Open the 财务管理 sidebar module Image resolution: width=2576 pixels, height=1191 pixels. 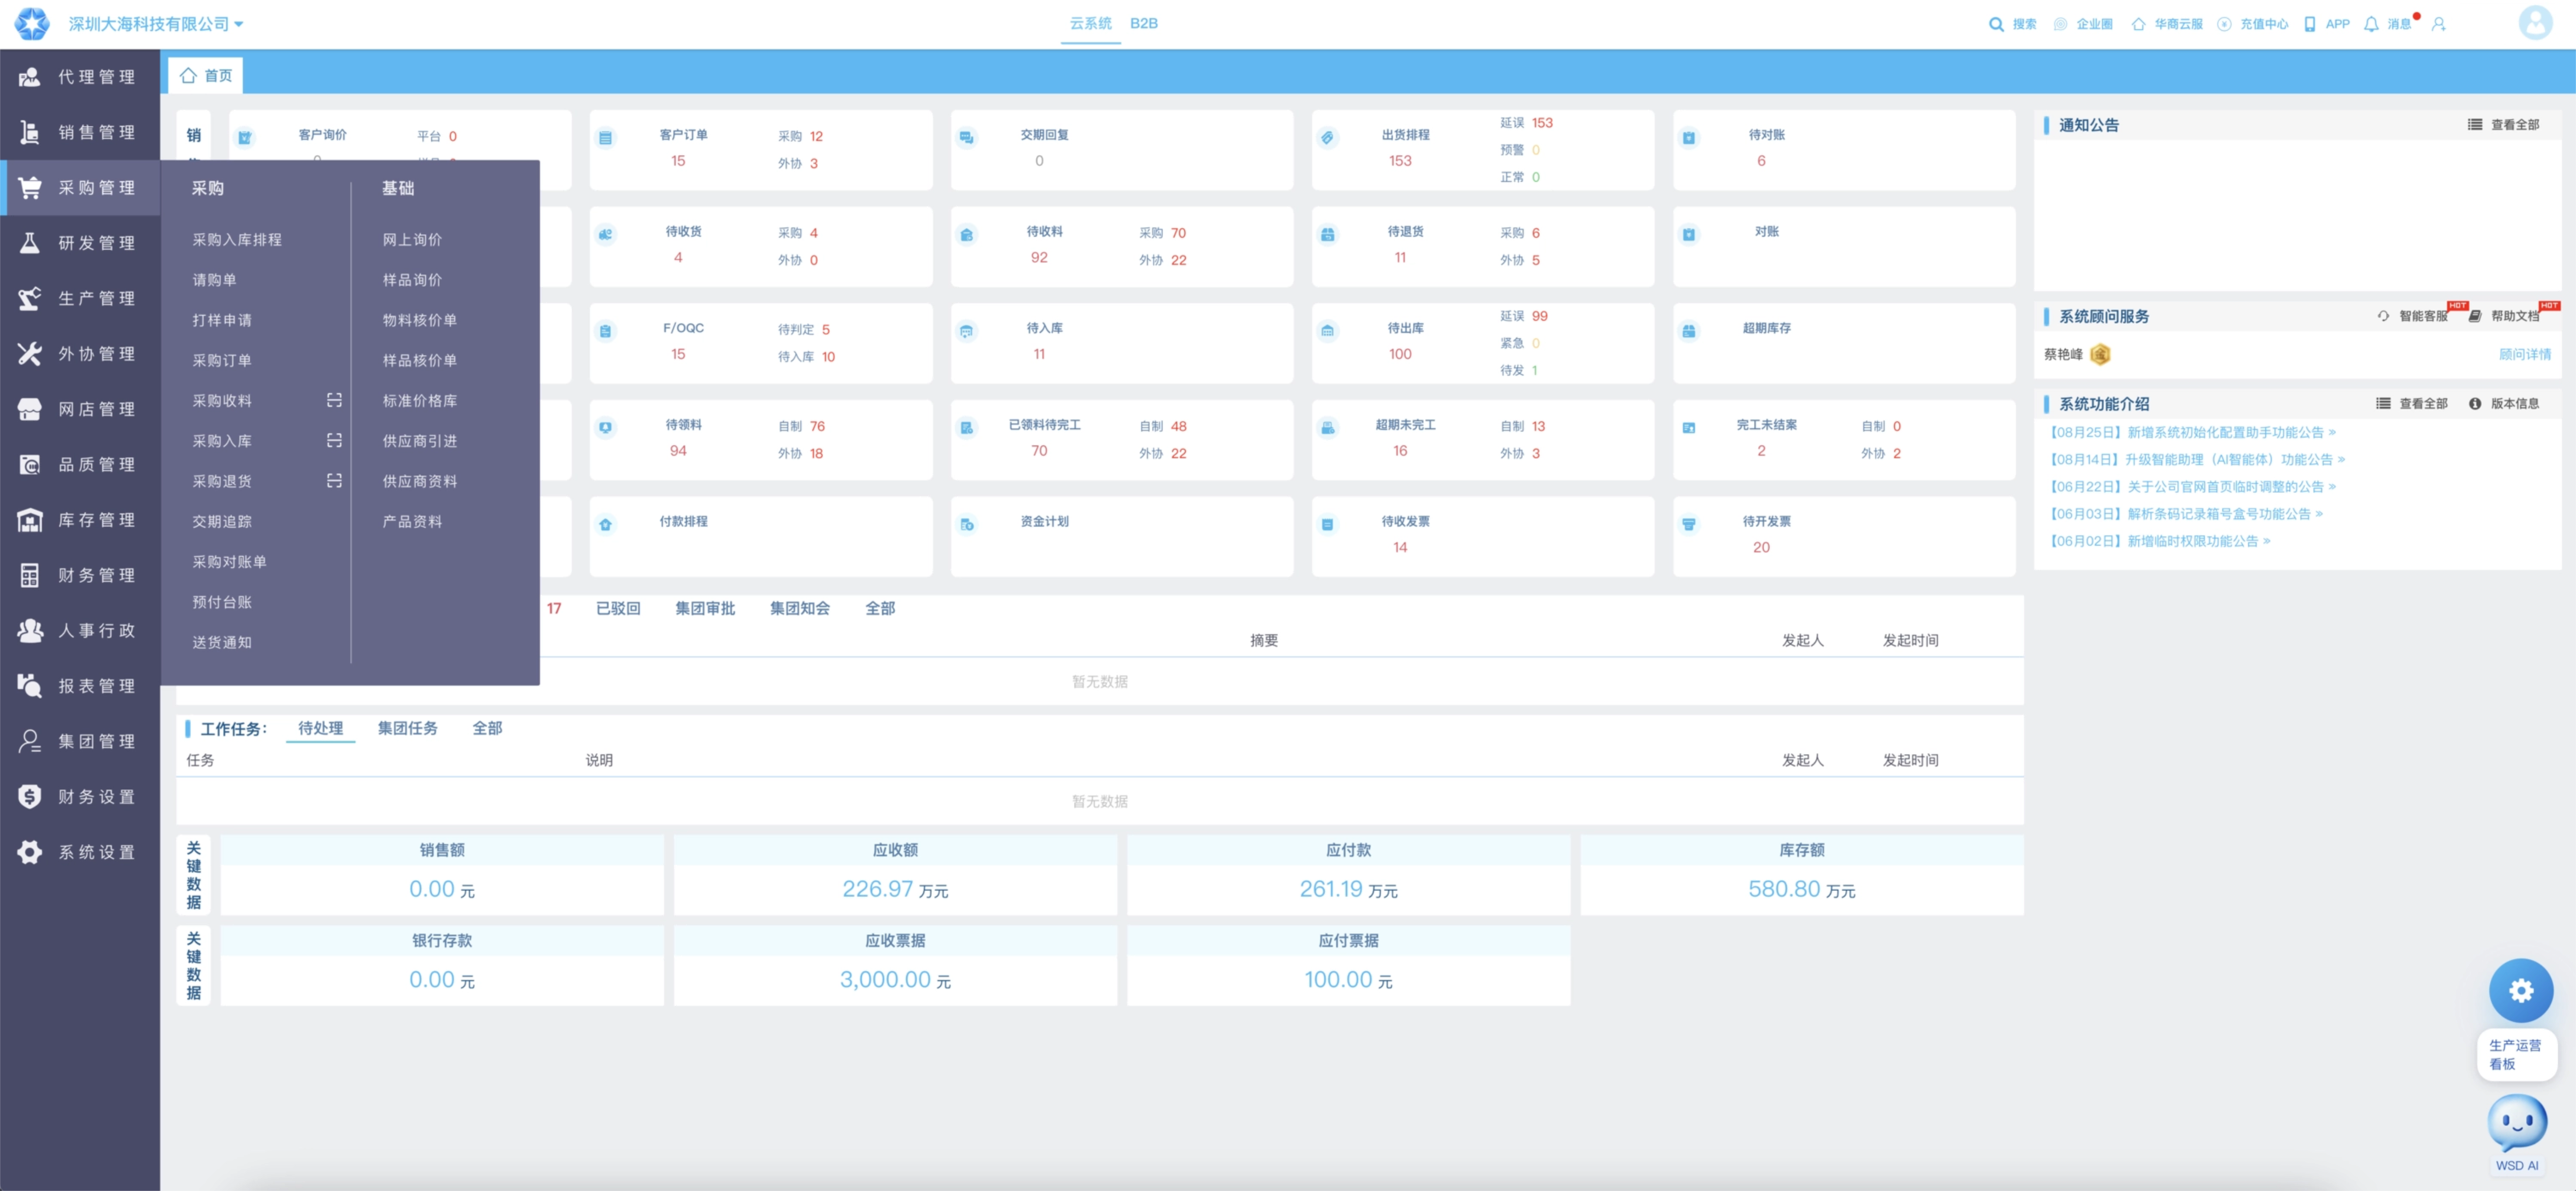tap(80, 574)
